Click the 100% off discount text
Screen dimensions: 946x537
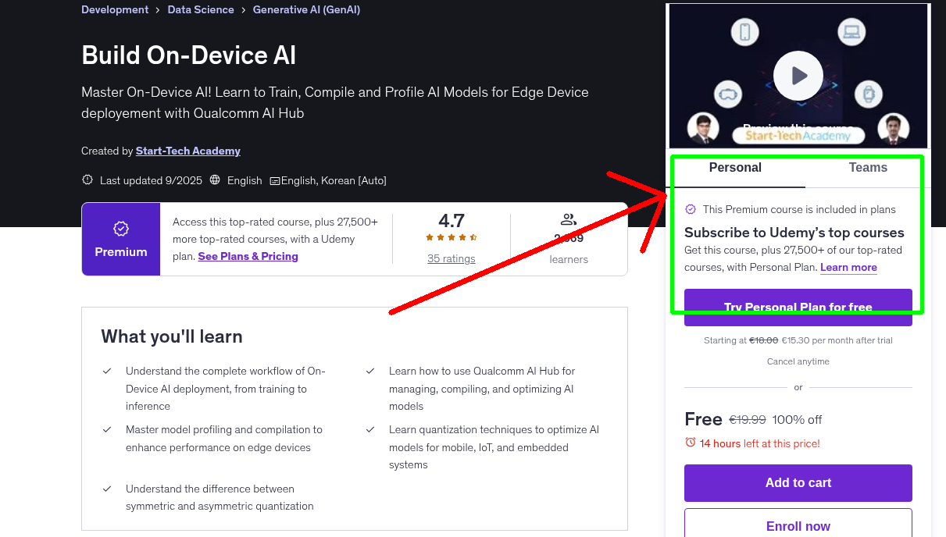797,420
